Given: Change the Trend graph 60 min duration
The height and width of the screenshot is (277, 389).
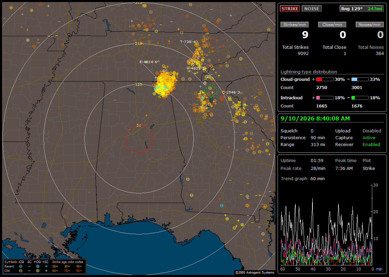Looking at the screenshot, I should 318,179.
